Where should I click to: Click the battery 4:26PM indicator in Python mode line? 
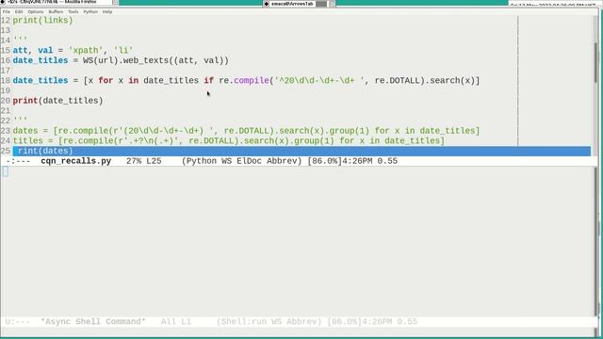coord(340,161)
